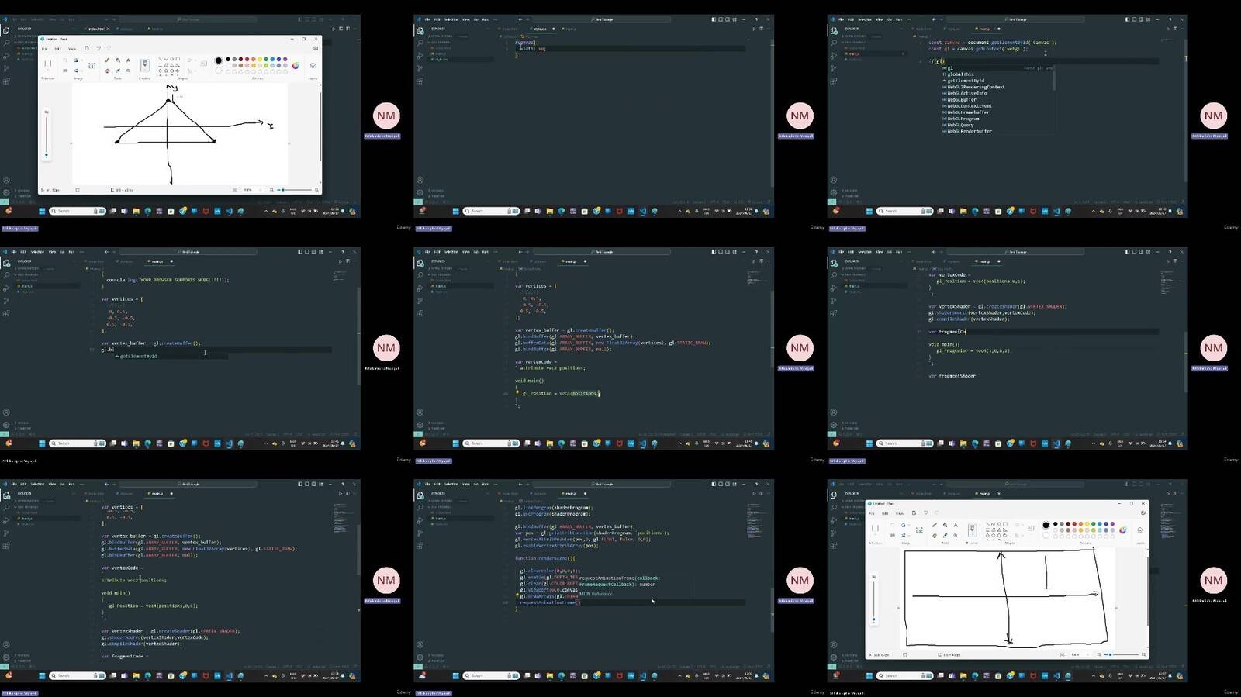Open the Search view in the autocomplete list frame
This screenshot has width=1241, height=697.
coord(834,43)
